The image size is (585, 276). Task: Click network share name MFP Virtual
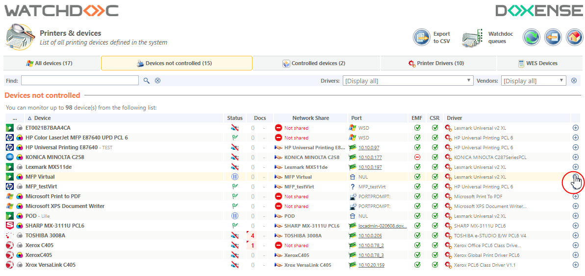(298, 177)
